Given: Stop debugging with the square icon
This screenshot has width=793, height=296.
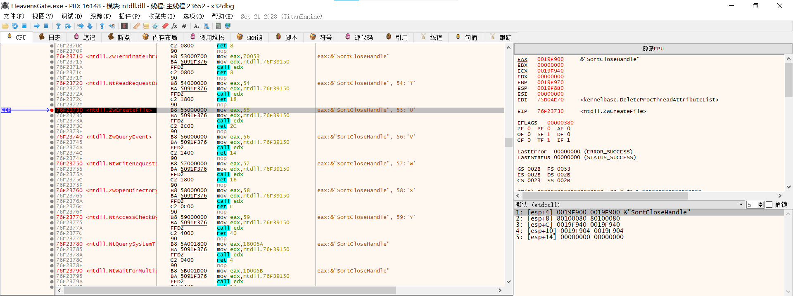Looking at the screenshot, I should (24, 26).
